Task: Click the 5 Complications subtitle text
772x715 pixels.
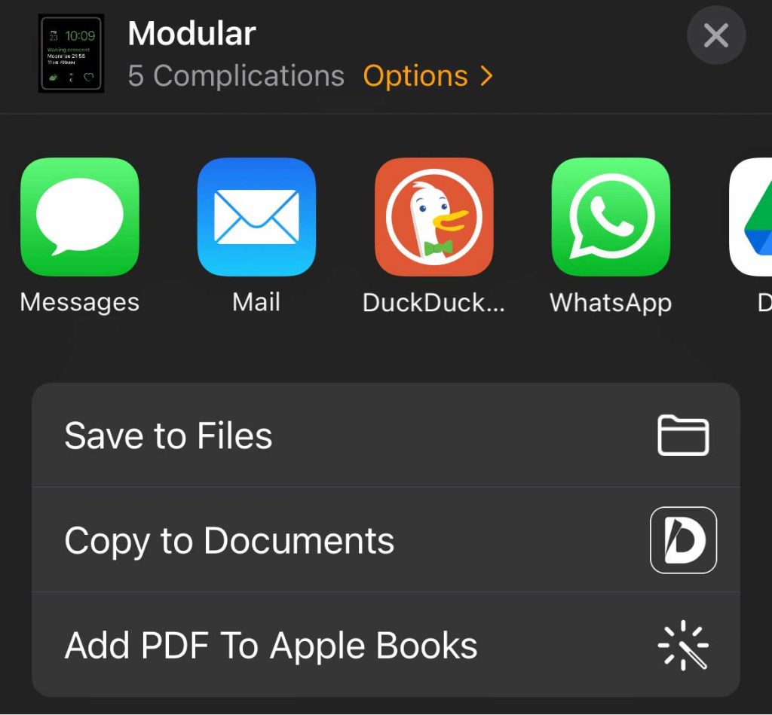Action: (236, 76)
